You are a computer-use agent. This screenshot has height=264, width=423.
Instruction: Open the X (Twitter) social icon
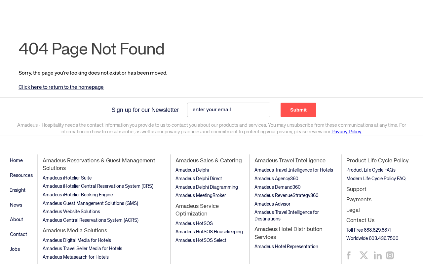[364, 255]
